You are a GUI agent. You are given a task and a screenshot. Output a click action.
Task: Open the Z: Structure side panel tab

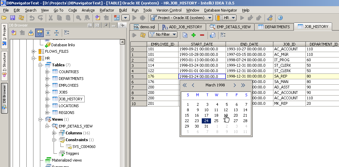coord(4,66)
